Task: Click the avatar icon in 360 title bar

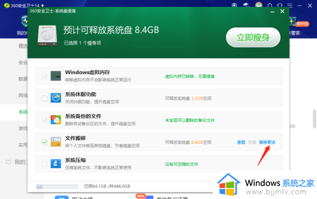Action: [x=259, y=5]
